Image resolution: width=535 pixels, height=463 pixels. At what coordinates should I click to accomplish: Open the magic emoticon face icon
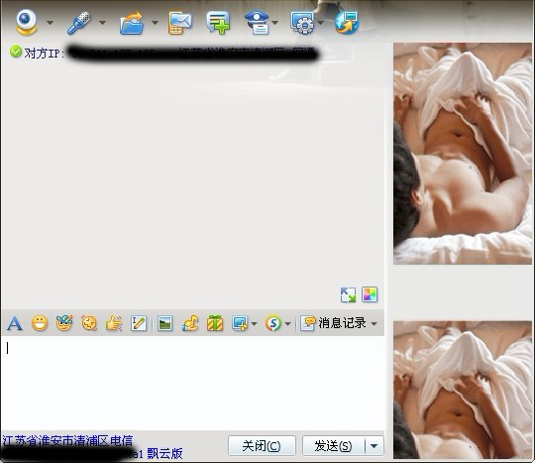coord(64,323)
